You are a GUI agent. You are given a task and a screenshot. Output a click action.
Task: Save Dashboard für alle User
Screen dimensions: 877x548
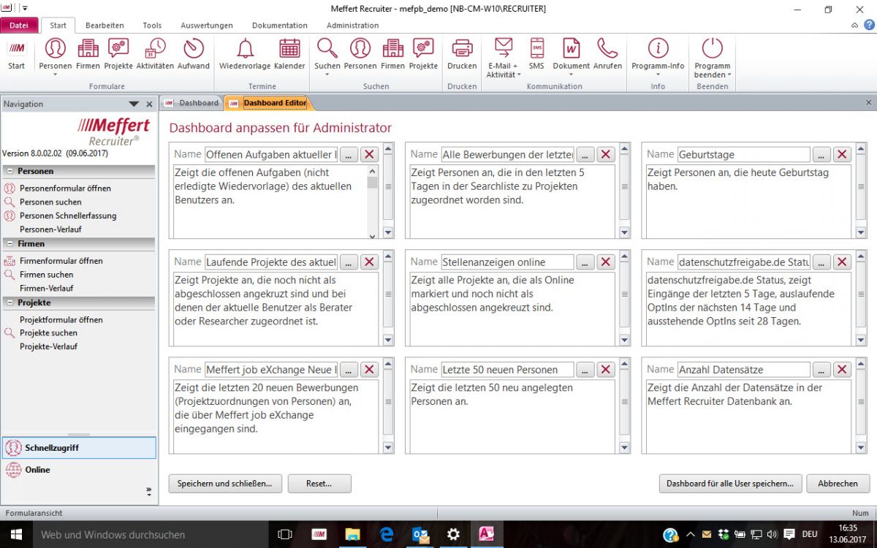(x=730, y=484)
